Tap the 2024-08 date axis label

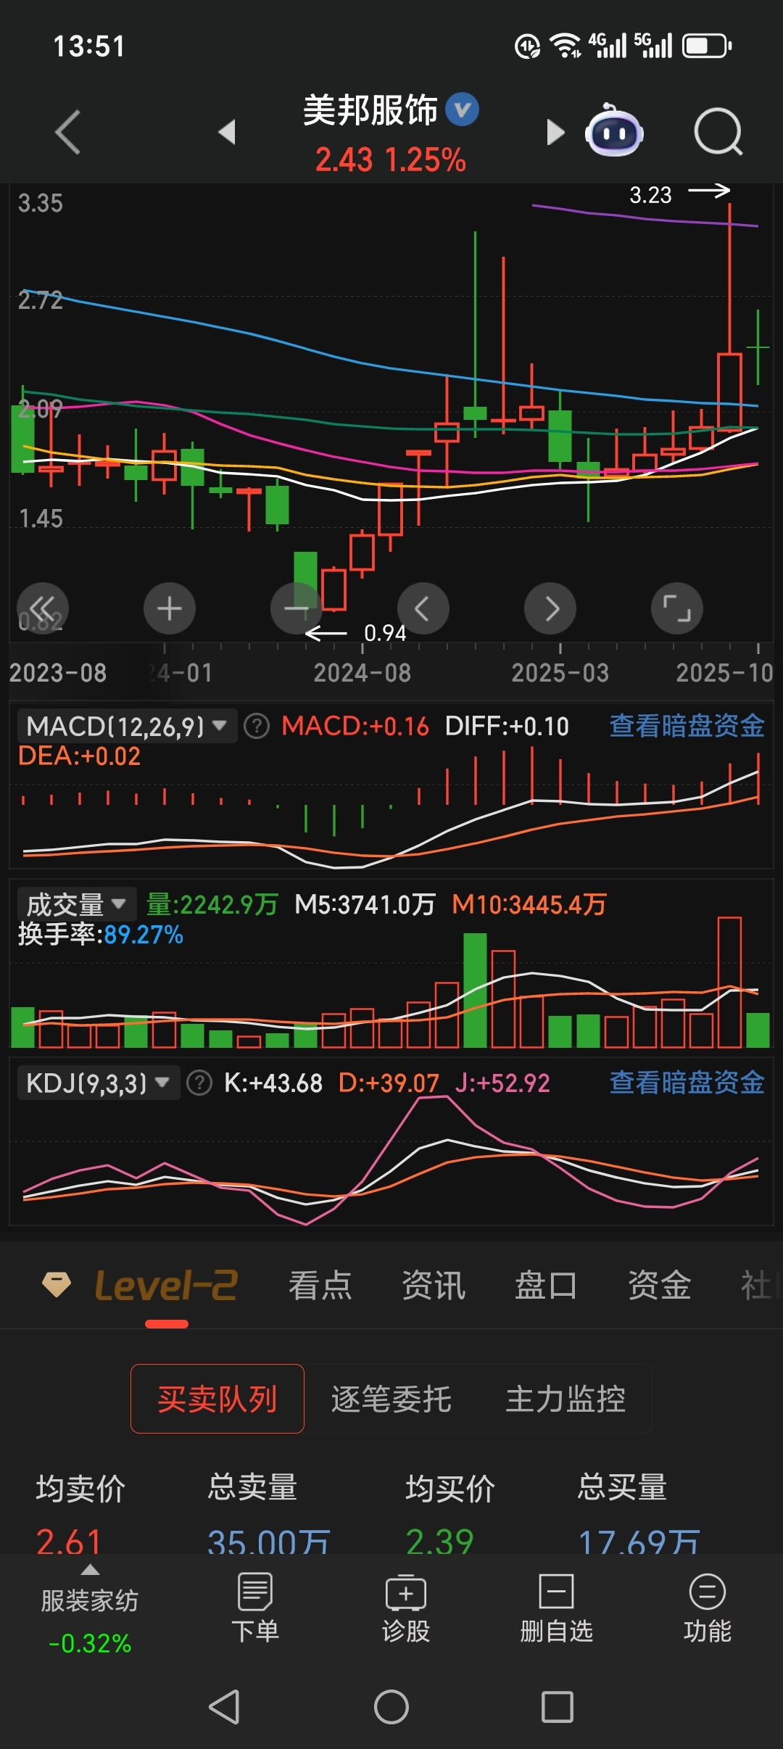tap(362, 673)
